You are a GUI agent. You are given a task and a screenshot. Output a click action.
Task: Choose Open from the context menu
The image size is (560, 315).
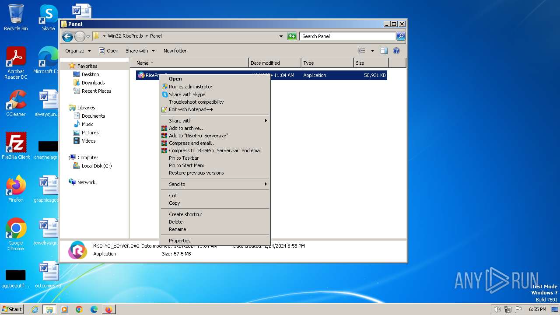(x=215, y=79)
